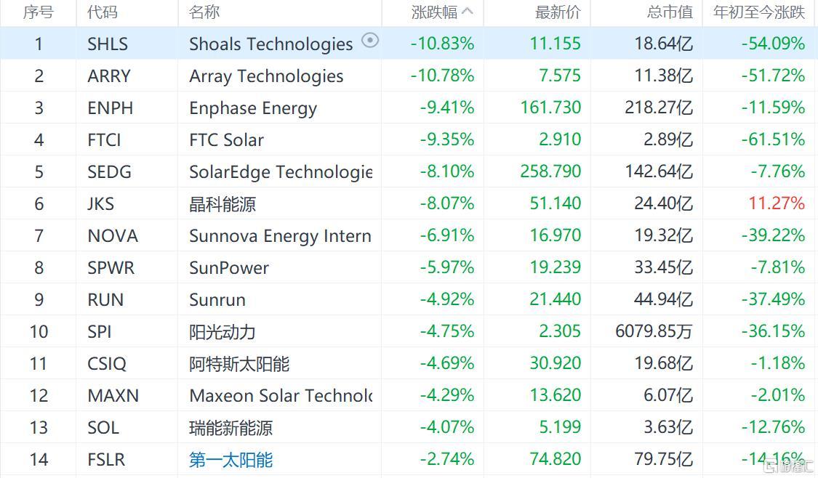Click the 阿特斯太阳能 stock name
The width and height of the screenshot is (818, 478).
(239, 364)
